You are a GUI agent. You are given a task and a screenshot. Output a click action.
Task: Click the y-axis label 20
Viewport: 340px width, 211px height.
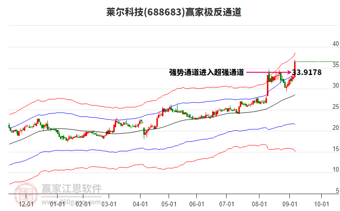pos(335,128)
